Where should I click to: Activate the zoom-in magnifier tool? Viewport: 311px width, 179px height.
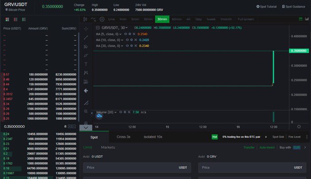[86, 111]
